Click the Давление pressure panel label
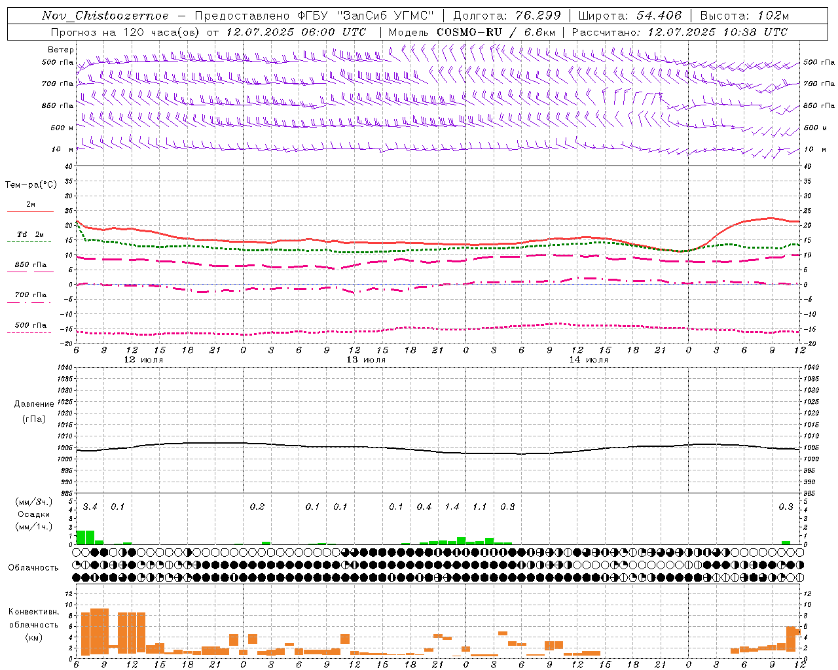The image size is (838, 670). pos(34,404)
